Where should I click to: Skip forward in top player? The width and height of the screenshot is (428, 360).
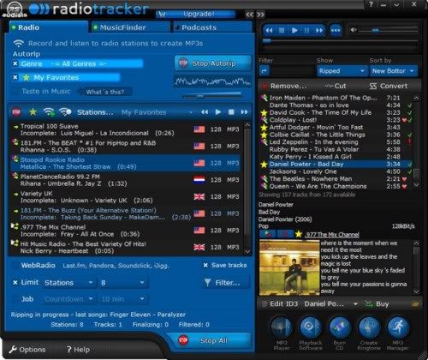319,30
